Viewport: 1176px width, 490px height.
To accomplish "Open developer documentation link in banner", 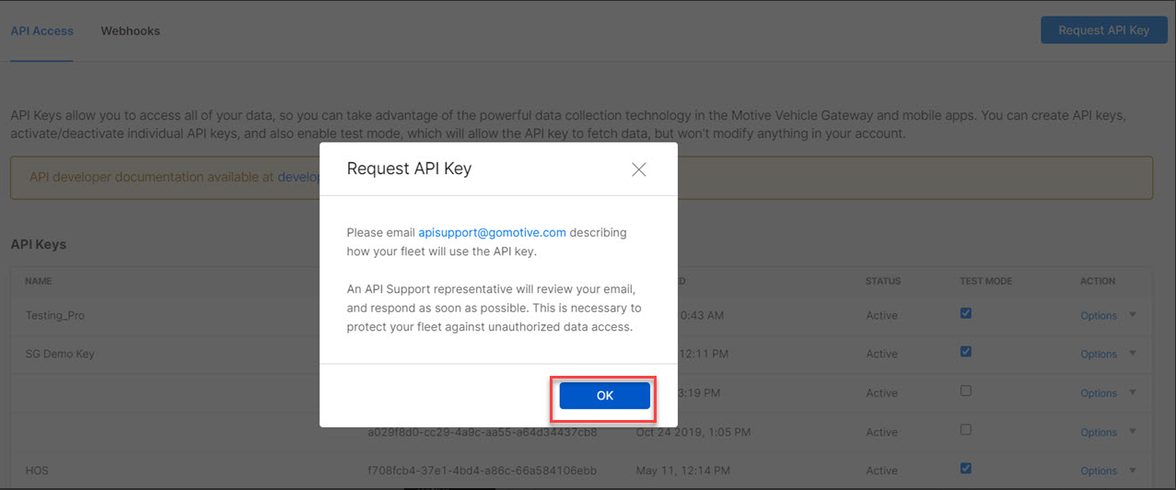I will pos(297,177).
